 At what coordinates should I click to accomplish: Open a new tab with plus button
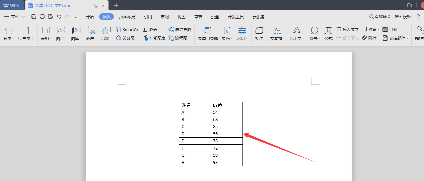pos(116,5)
